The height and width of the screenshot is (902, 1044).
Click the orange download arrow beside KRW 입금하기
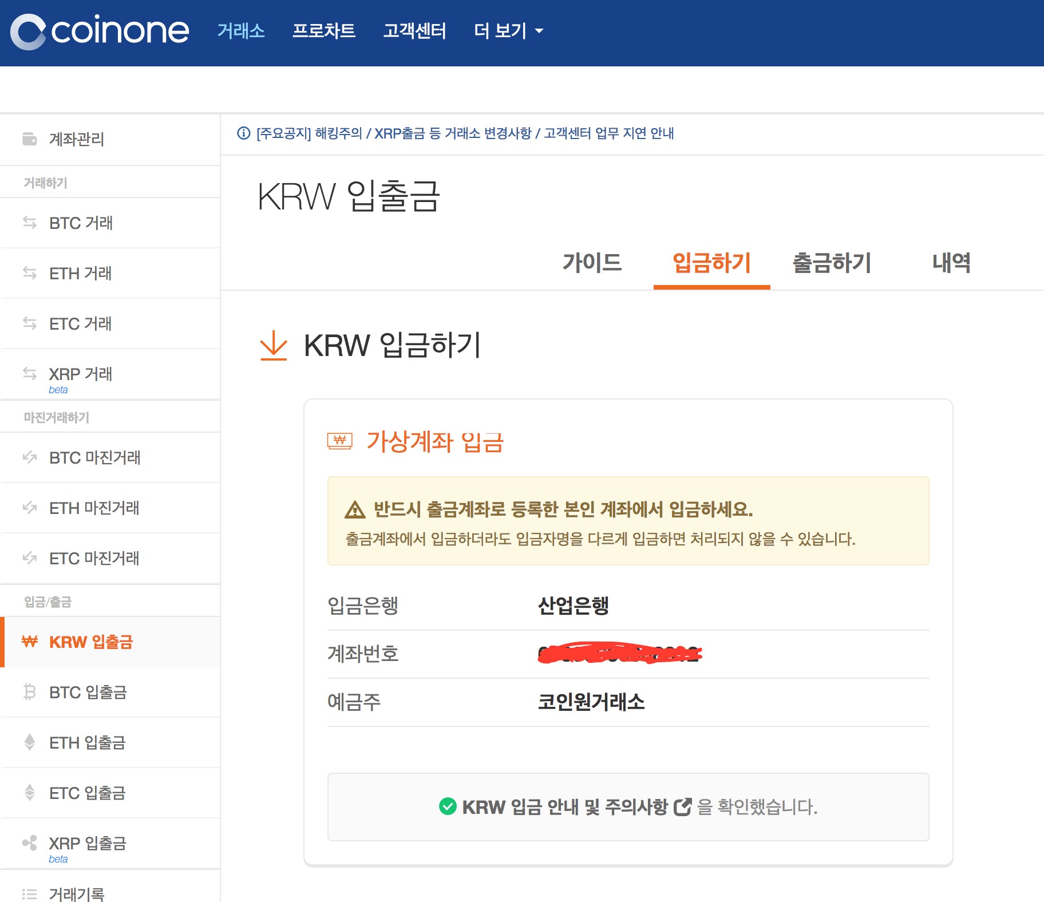point(274,345)
